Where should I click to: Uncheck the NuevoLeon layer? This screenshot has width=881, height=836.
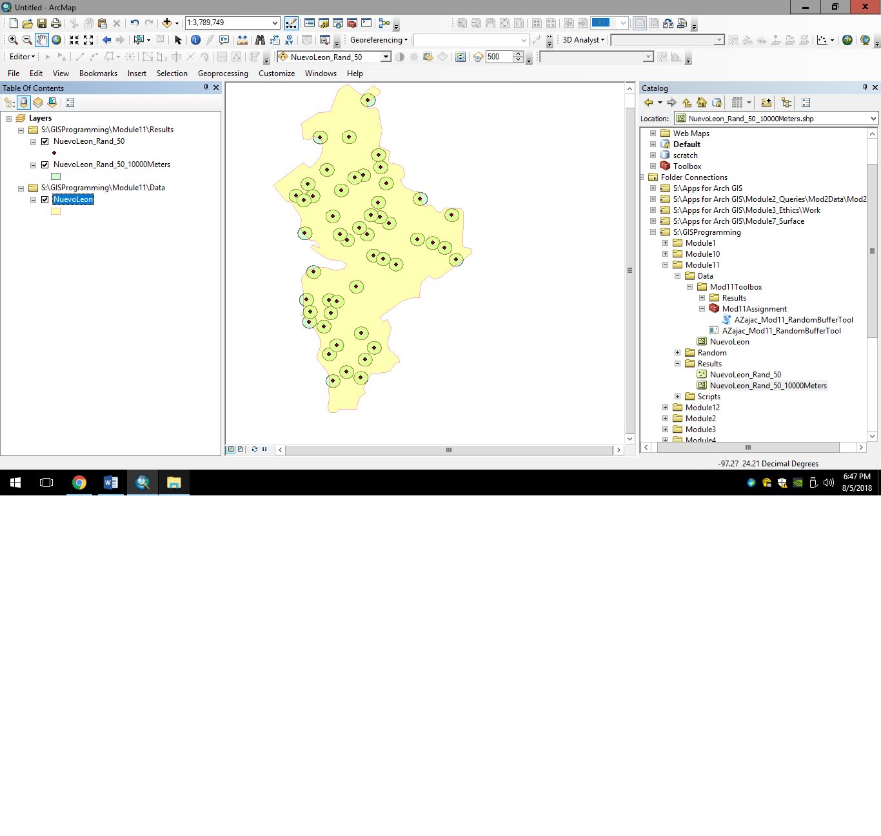click(x=45, y=199)
